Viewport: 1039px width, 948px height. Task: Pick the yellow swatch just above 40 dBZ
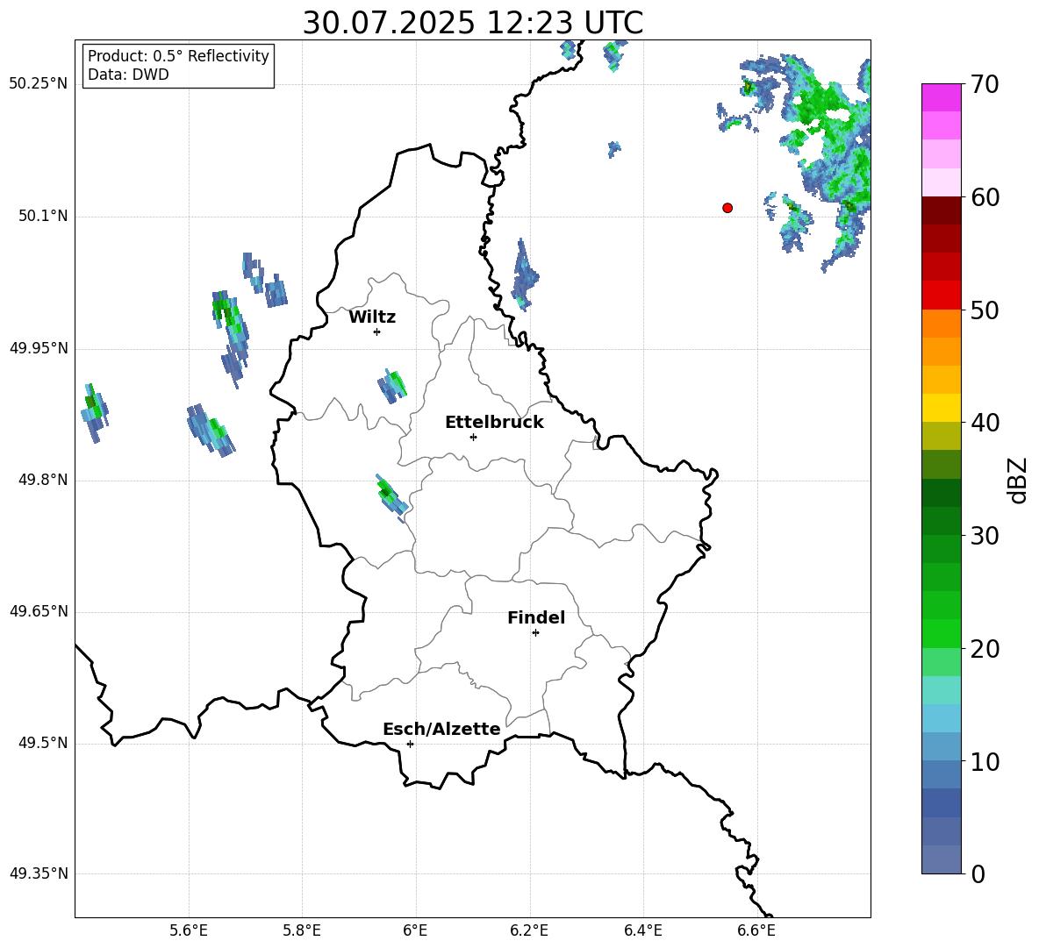pos(942,408)
